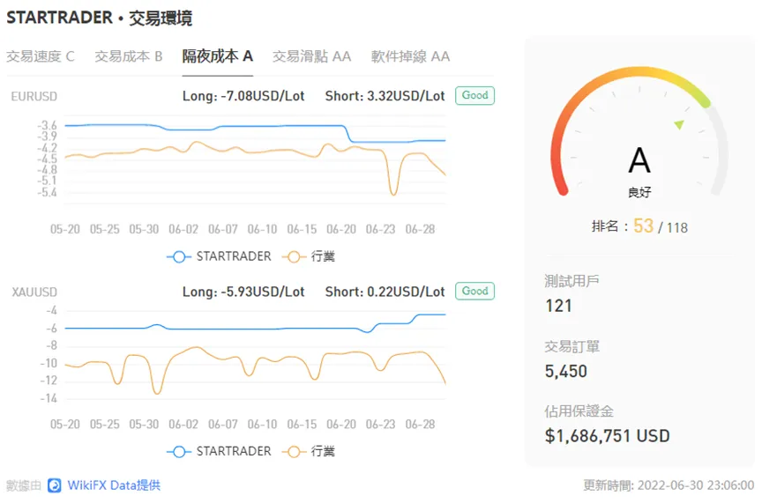
Task: Click the A grade in the gauge
Action: 639,160
